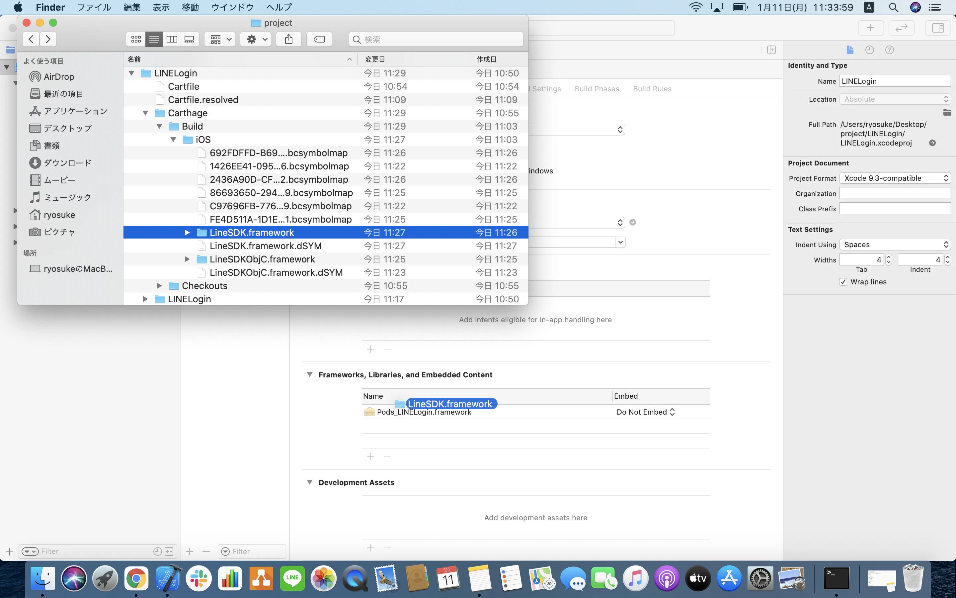Open the Finder action gear menu
This screenshot has height=598, width=956.
click(x=256, y=39)
